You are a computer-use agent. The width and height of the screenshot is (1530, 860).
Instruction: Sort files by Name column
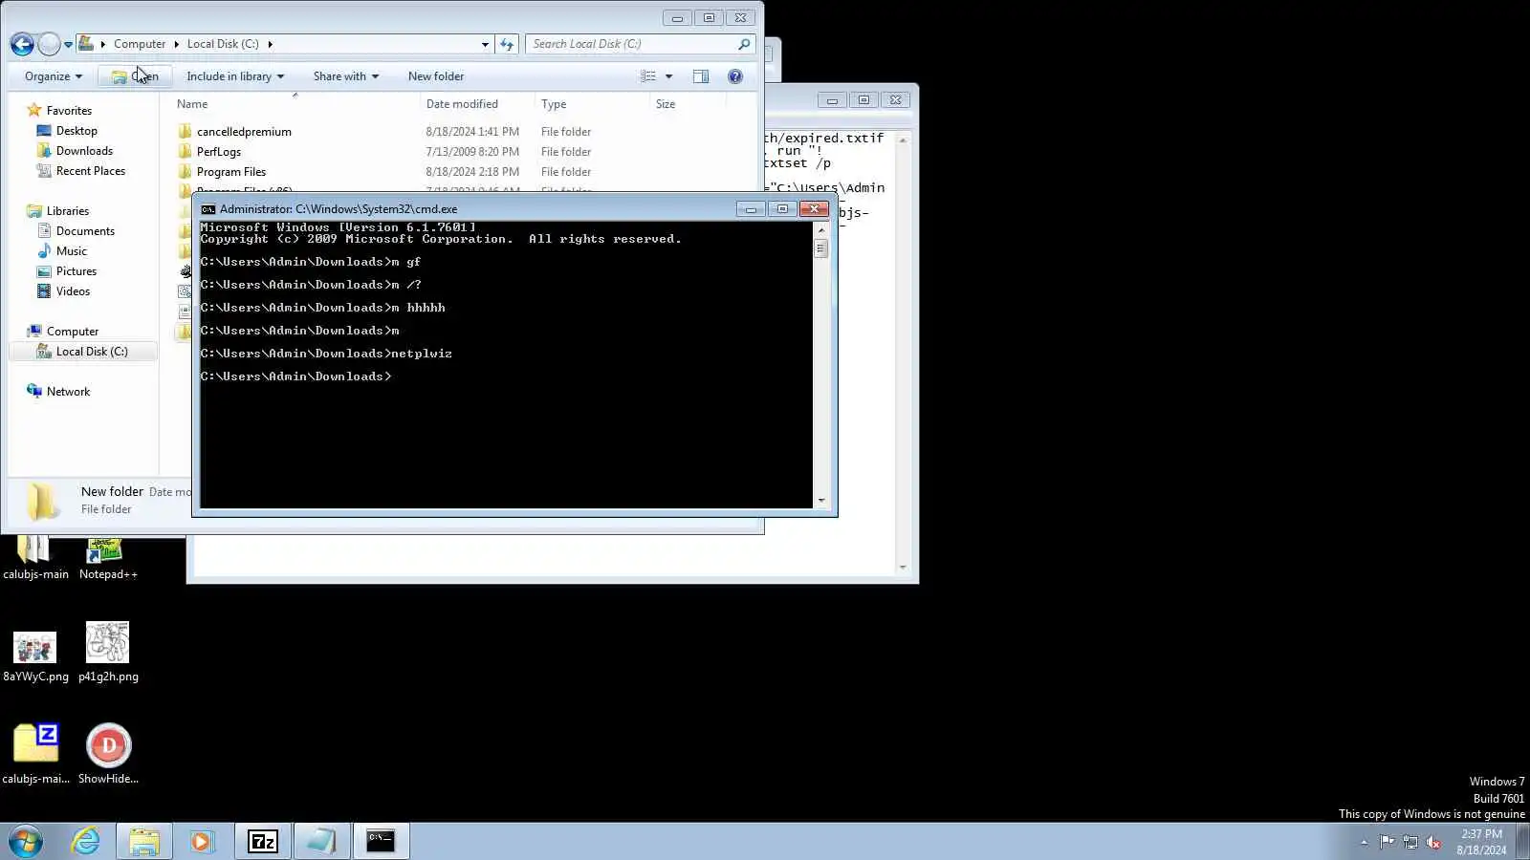tap(295, 104)
